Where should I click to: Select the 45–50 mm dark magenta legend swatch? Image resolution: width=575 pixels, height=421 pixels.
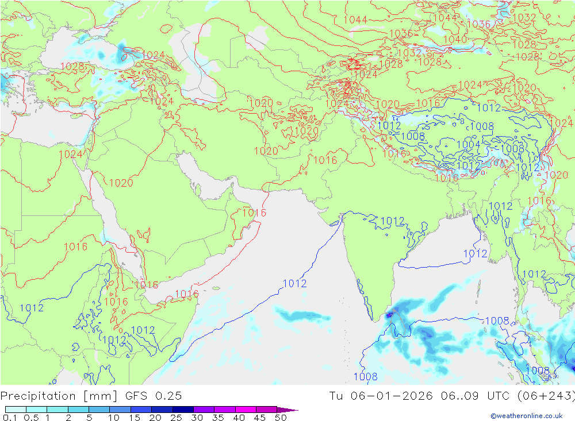pos(266,410)
